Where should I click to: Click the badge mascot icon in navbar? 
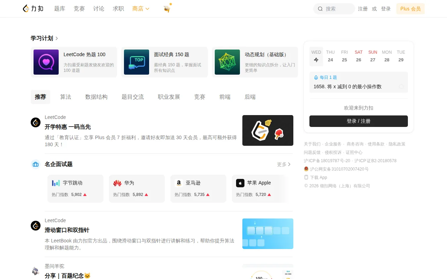pyautogui.click(x=167, y=8)
